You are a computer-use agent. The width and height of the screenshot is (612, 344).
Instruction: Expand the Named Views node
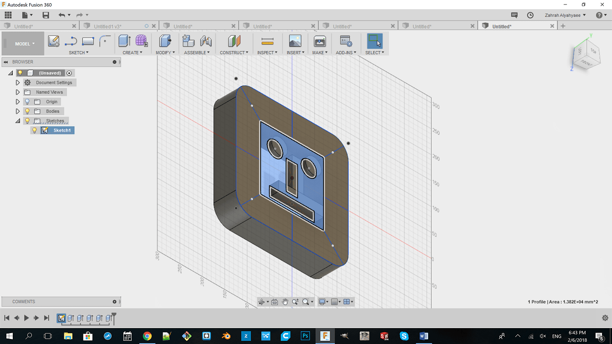point(18,92)
